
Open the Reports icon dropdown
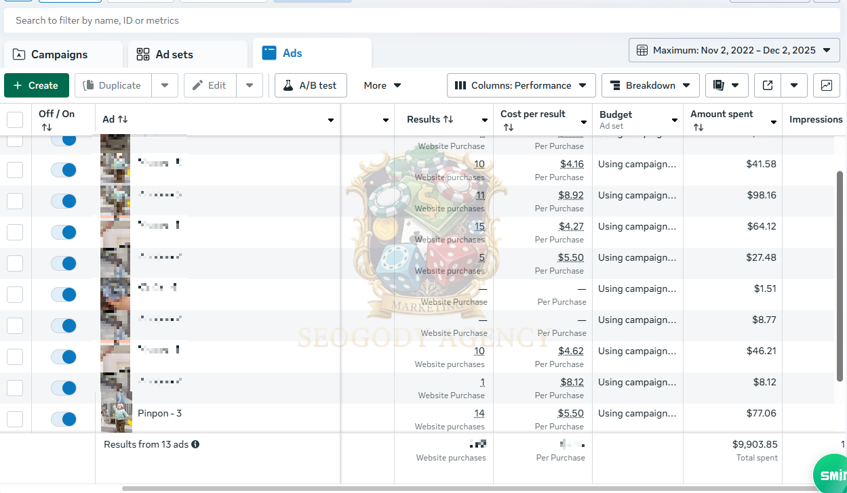tap(727, 85)
